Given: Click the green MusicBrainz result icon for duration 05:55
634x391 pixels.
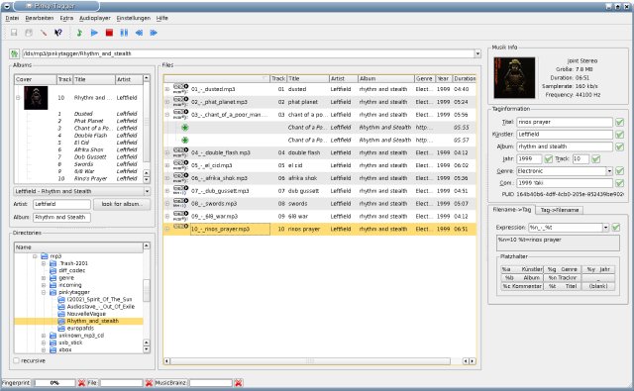Looking at the screenshot, I should click(185, 128).
